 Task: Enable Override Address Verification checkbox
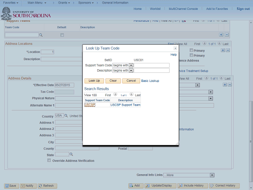click(49, 160)
